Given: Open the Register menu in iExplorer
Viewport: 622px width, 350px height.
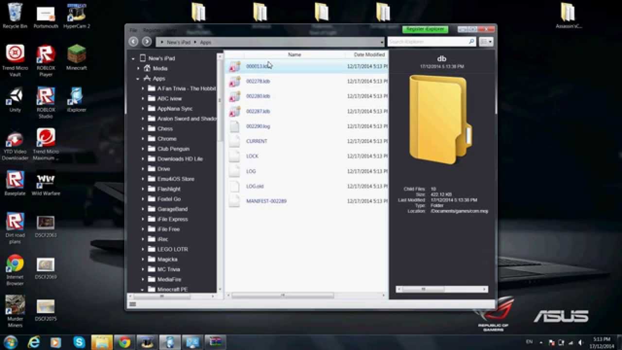Looking at the screenshot, I should click(152, 30).
